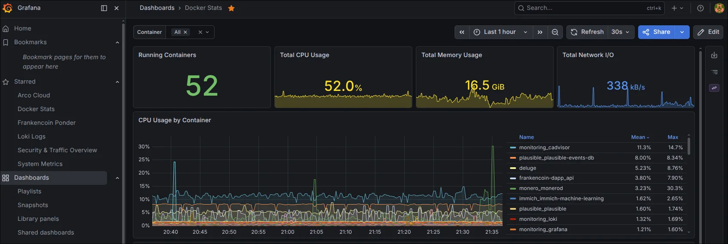
Task: Click monitoring_cadvisor legend color swatch
Action: 513,148
